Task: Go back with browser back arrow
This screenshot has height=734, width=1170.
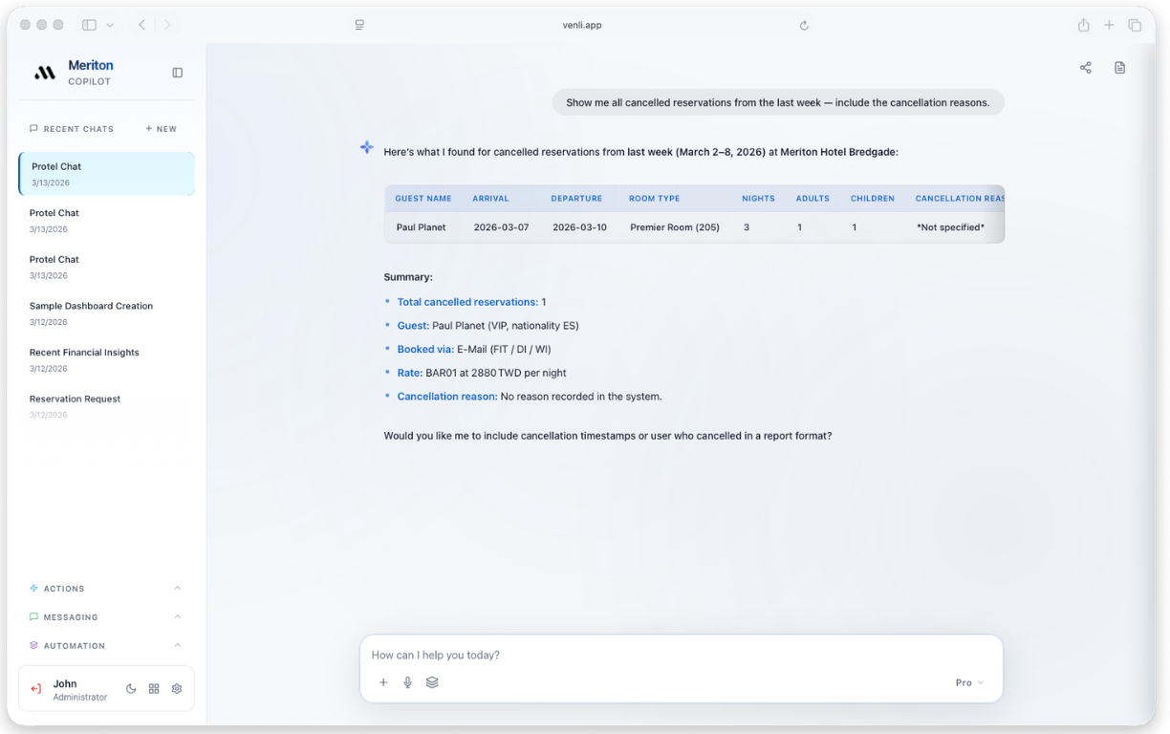Action: (141, 25)
